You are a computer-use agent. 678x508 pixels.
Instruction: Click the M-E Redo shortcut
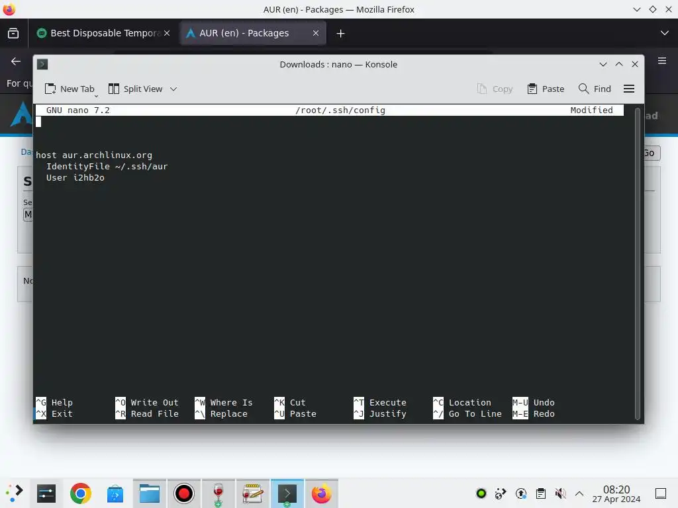coord(534,414)
